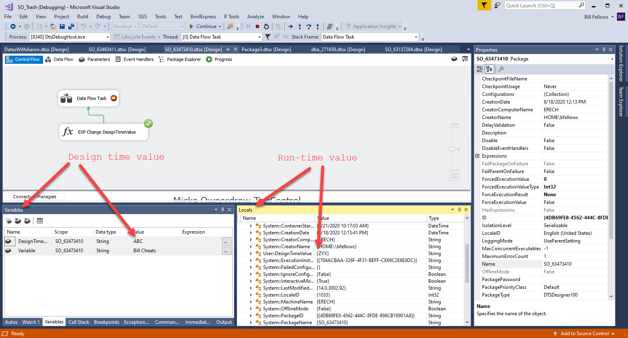Click the Step Over icon
The height and width of the screenshot is (338, 628).
(x=309, y=26)
